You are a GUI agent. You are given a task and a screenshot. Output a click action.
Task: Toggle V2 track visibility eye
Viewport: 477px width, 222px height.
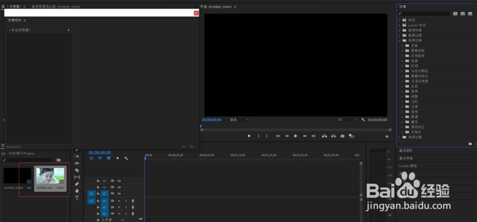[x=119, y=187]
